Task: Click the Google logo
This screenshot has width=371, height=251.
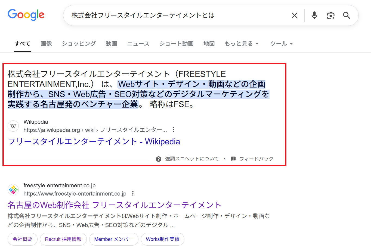Action: [x=26, y=15]
